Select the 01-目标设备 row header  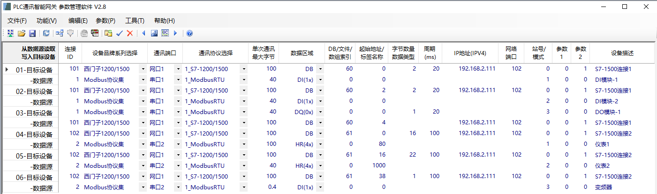click(31, 70)
